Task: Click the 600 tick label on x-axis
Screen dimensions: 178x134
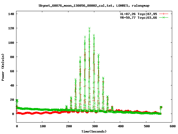Action: click(172, 126)
